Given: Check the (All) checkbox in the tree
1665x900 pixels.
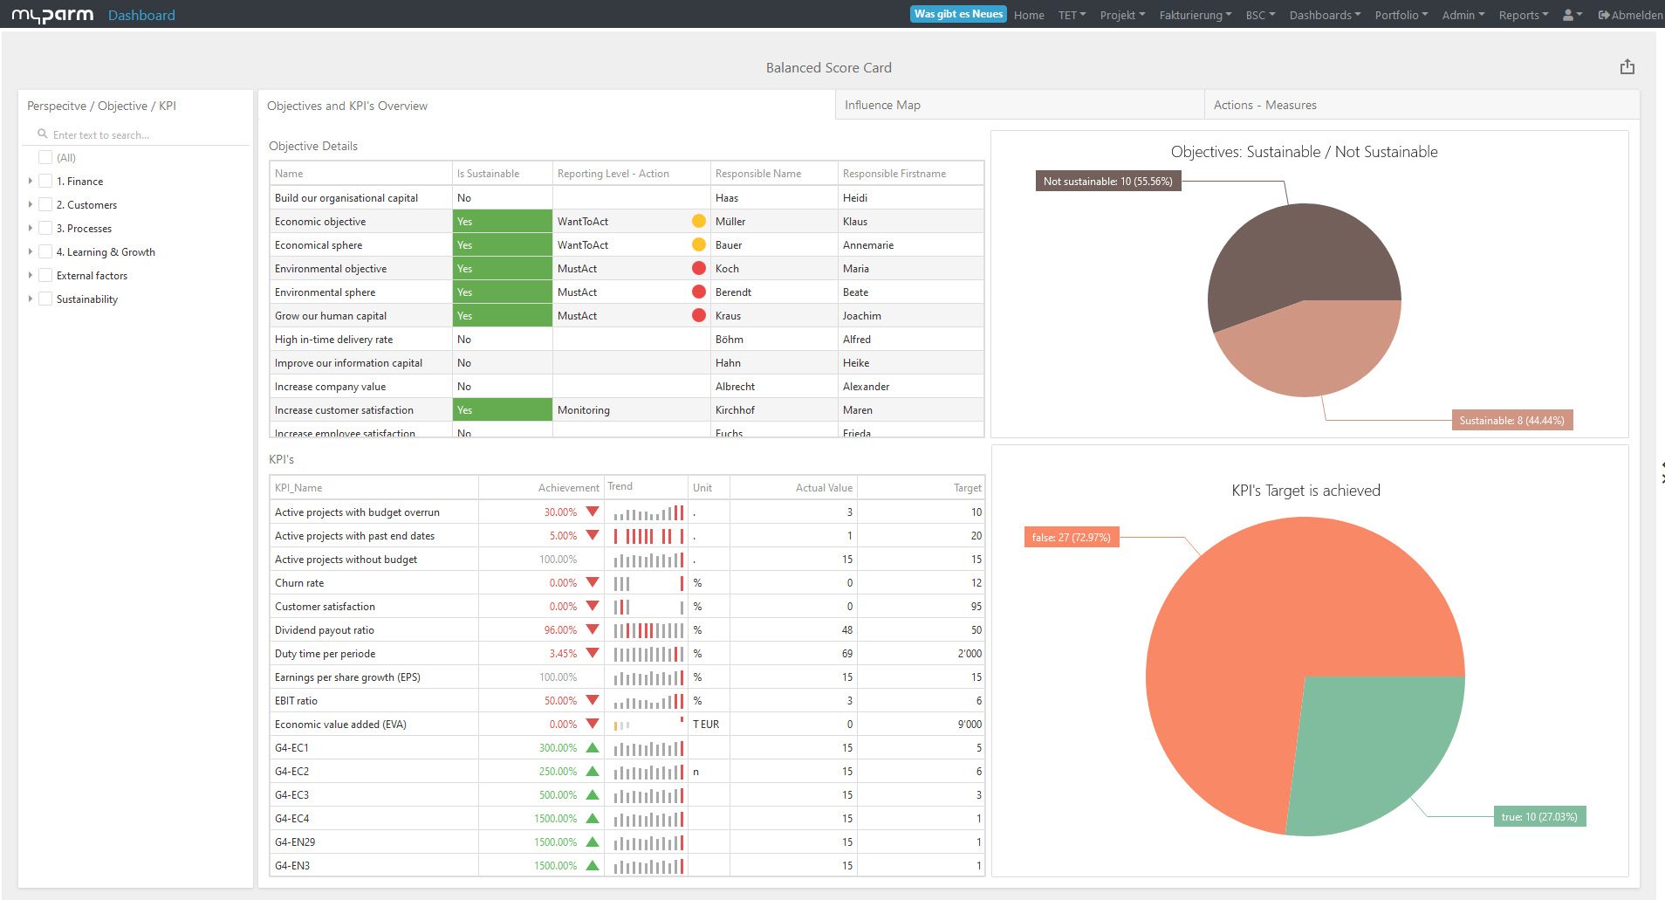Looking at the screenshot, I should tap(45, 157).
